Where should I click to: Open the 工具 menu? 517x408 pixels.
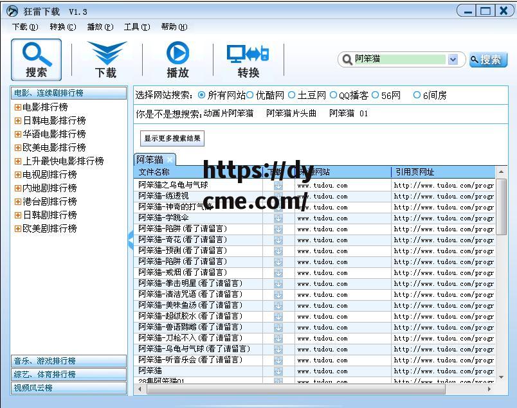coord(138,26)
